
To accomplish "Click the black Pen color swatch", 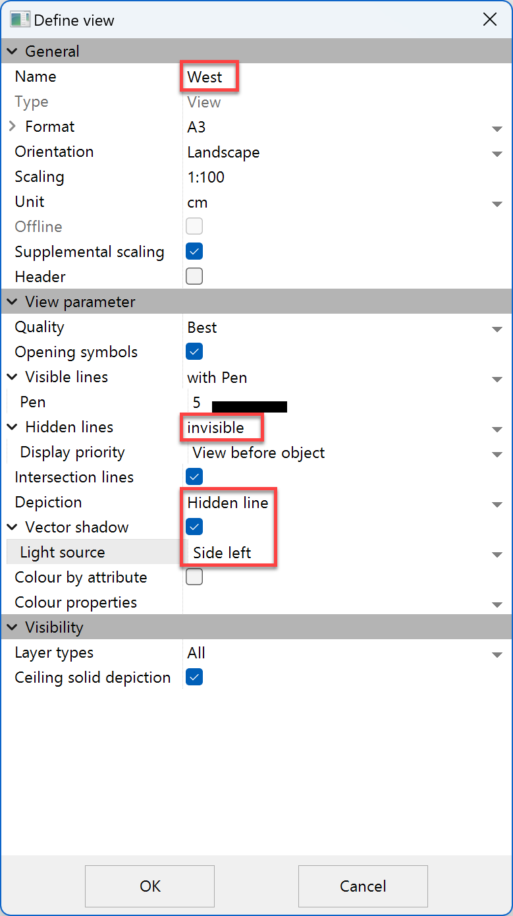I will point(249,407).
